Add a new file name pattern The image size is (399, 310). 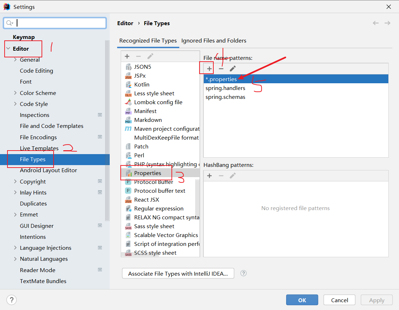click(x=209, y=68)
